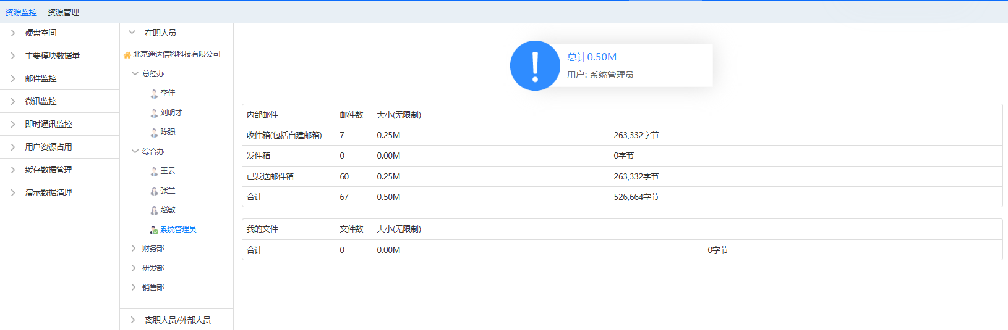Select 销售部 in the staff tree
The height and width of the screenshot is (330, 1008).
153,287
